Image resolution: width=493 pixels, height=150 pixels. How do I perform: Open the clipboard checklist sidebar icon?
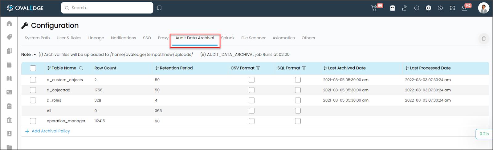tap(9, 106)
